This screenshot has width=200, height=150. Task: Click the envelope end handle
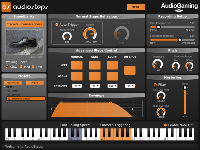[133, 109]
